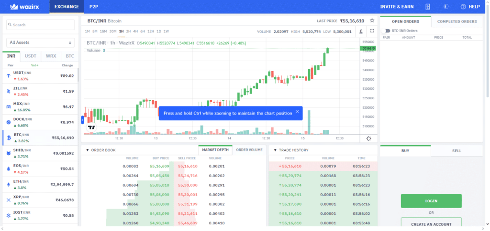Select the ETH/INR pair icon
The image size is (490, 231).
pyautogui.click(x=9, y=185)
